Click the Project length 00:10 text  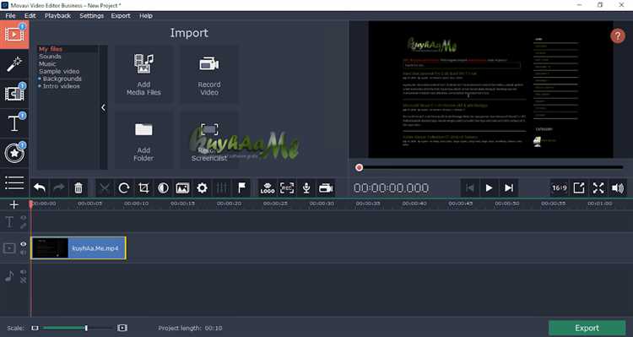coord(190,328)
